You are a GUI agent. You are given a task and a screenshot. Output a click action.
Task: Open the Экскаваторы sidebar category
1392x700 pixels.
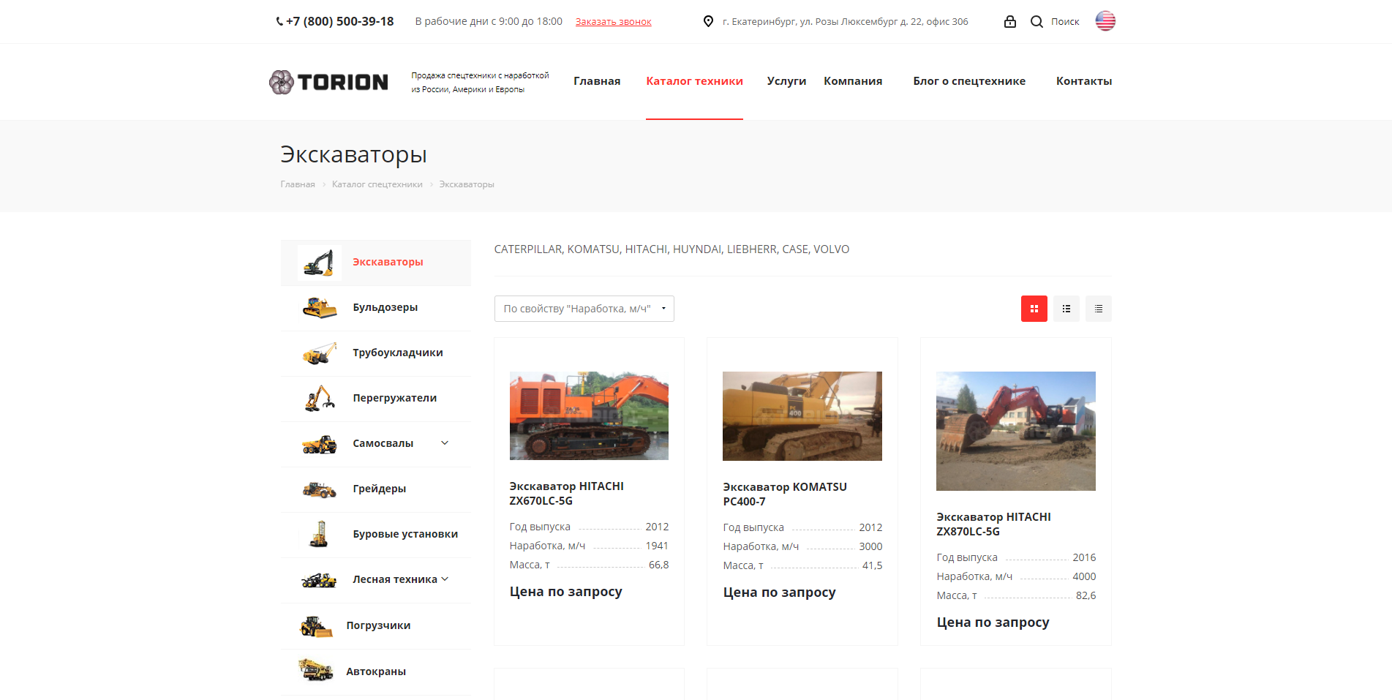click(x=376, y=263)
